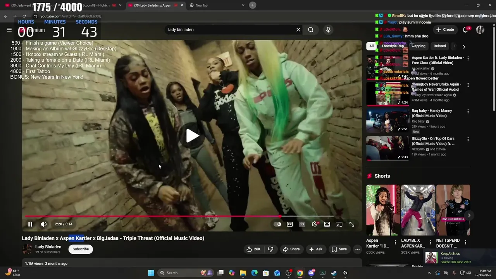Open video settings gear icon
Screen dimensions: 496x279
(x=315, y=224)
